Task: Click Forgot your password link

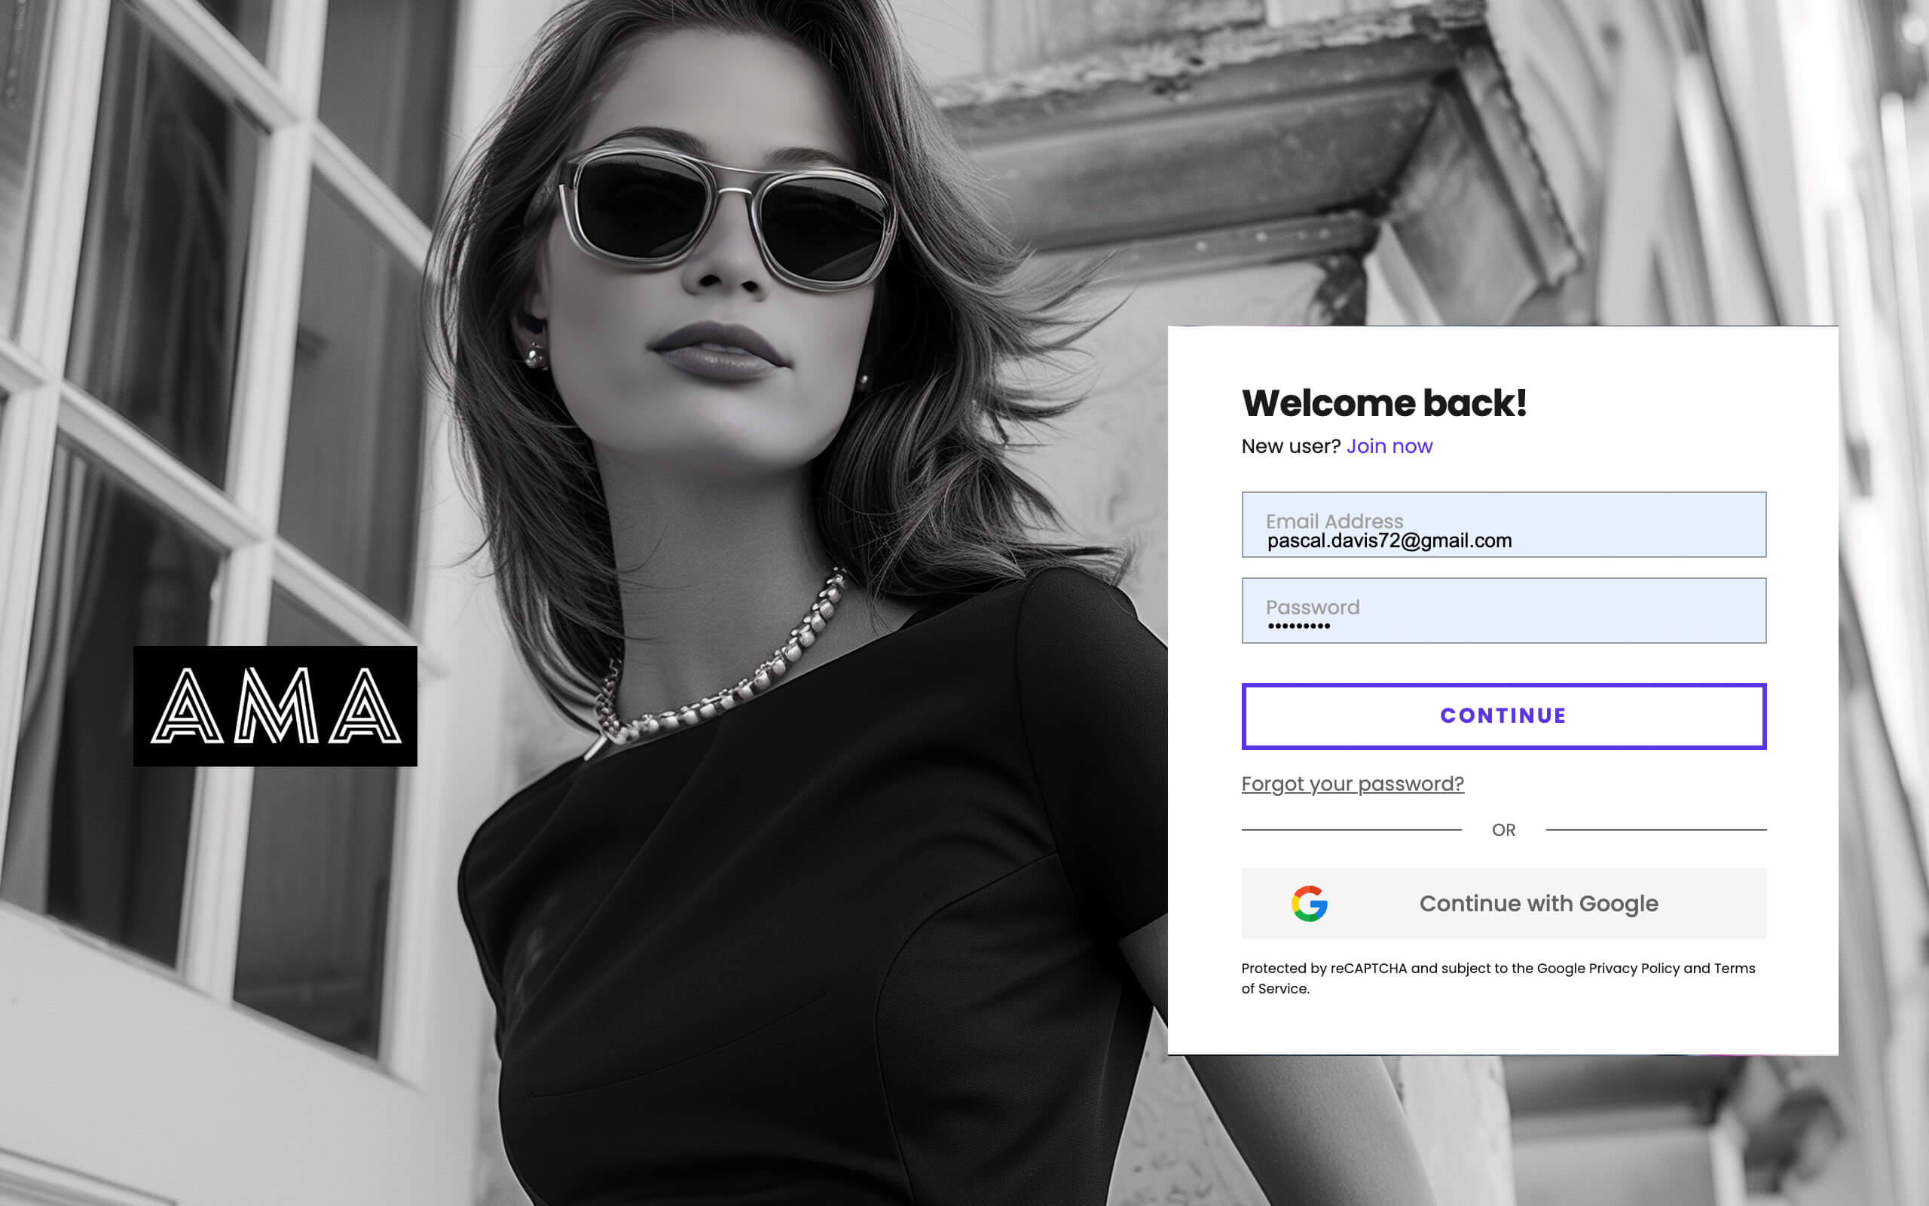Action: [x=1352, y=784]
